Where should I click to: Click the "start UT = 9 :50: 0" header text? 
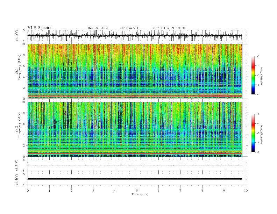(x=169, y=28)
